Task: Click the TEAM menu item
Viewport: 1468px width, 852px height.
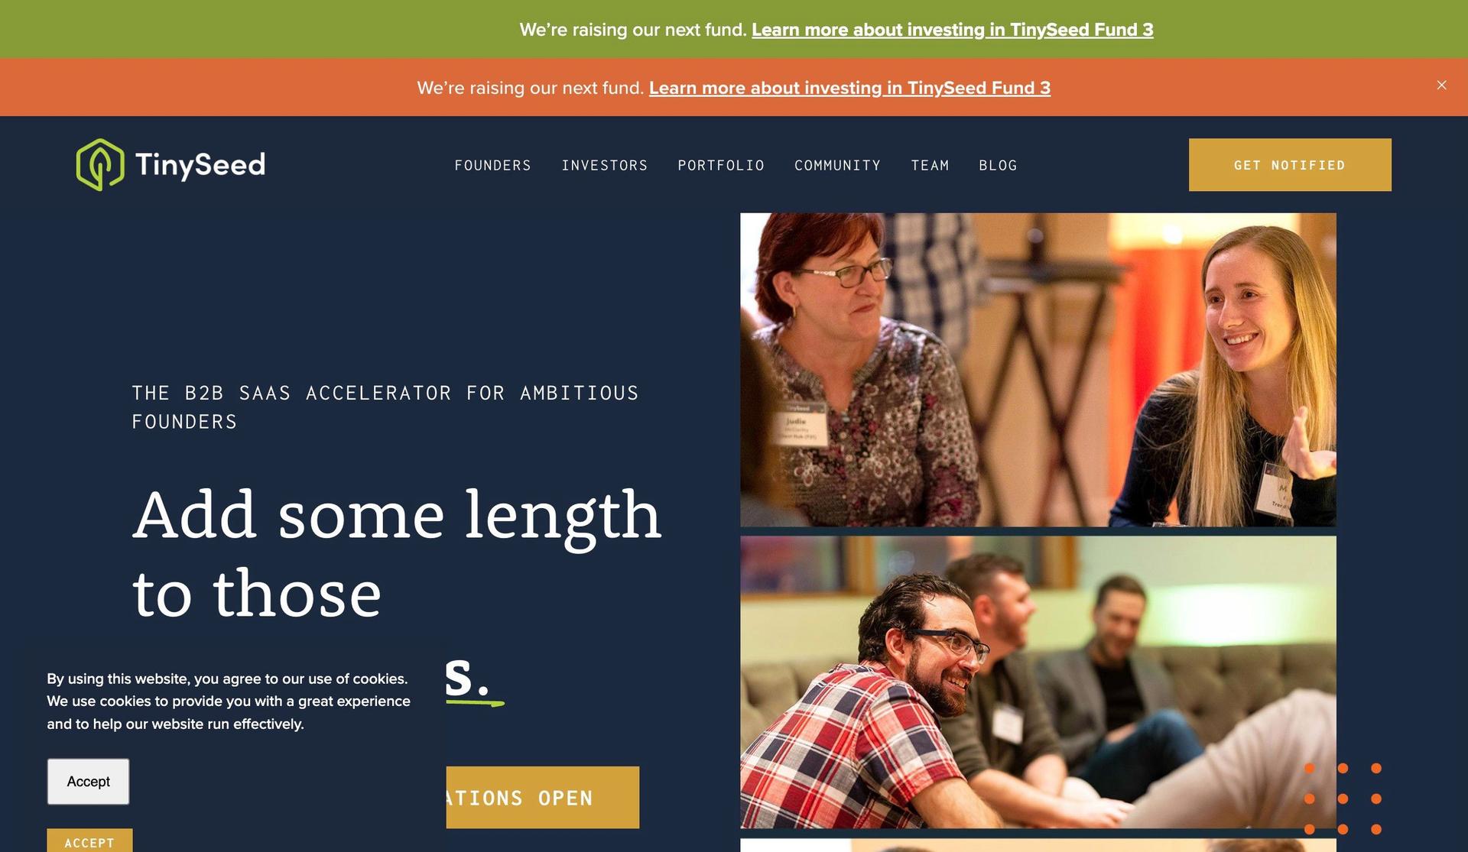Action: pos(929,164)
